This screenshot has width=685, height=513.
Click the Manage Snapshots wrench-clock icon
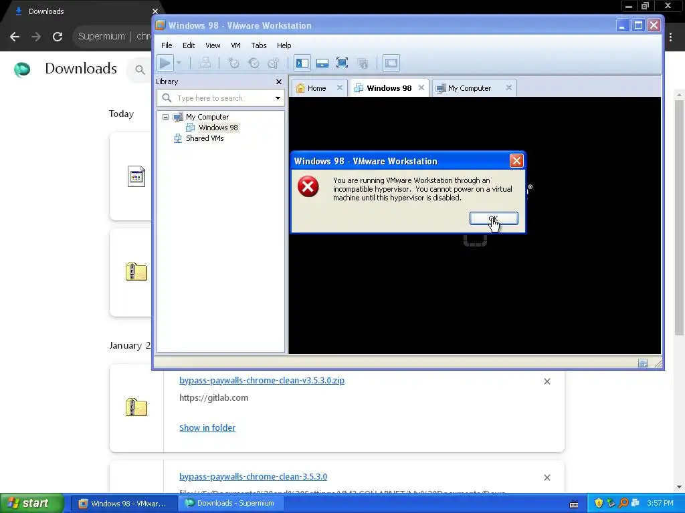tap(274, 63)
